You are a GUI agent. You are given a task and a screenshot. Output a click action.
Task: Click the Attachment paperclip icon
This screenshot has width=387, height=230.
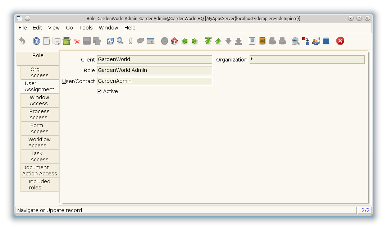131,41
